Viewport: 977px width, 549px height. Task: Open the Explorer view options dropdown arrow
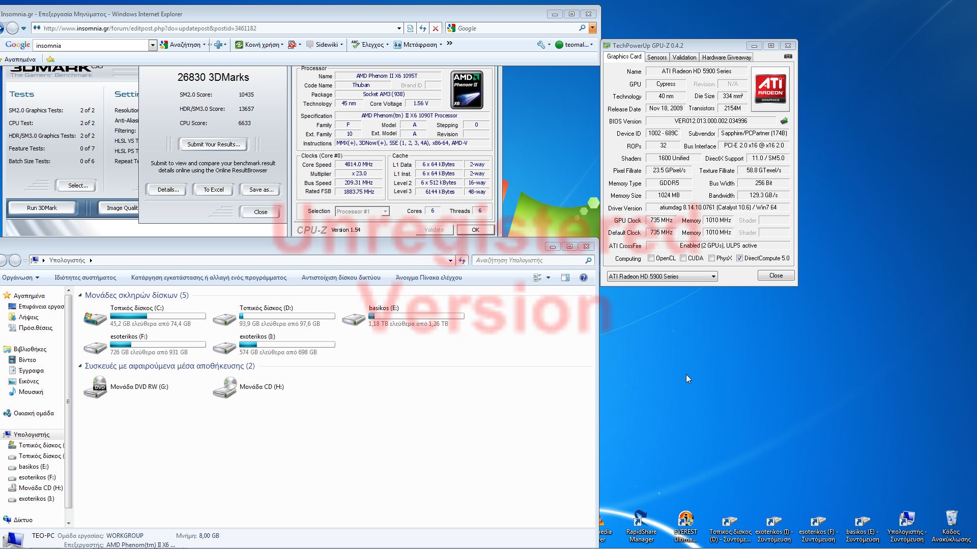(x=548, y=278)
